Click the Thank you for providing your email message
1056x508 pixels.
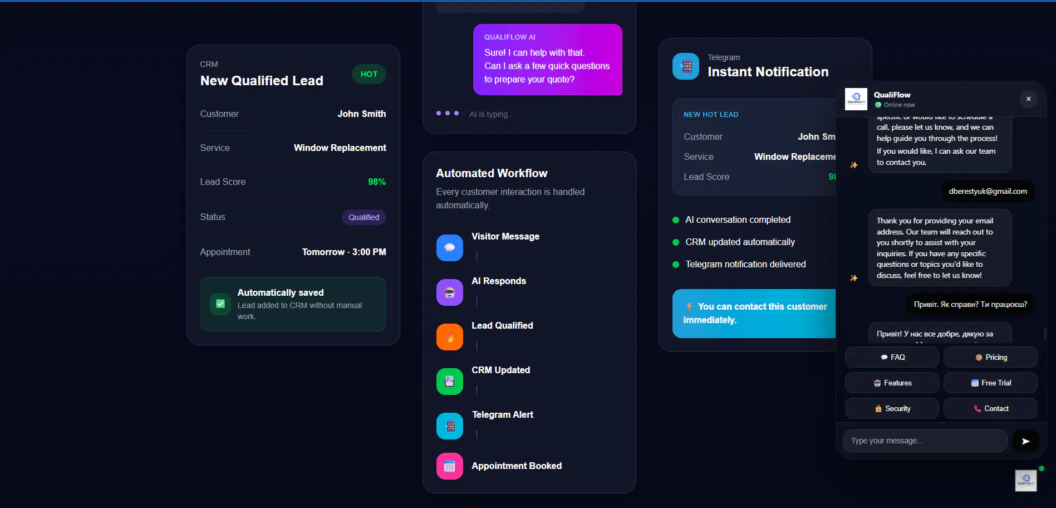click(940, 248)
